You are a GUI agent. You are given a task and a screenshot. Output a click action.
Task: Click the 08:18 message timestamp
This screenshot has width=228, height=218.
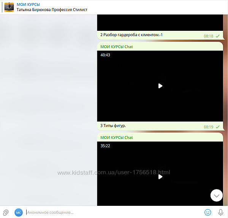point(208,36)
